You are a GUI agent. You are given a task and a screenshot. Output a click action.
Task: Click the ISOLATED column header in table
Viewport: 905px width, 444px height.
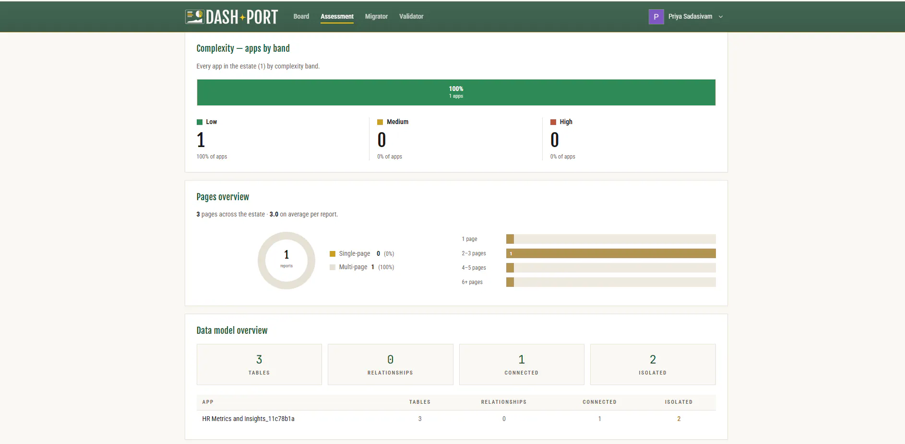pyautogui.click(x=679, y=402)
